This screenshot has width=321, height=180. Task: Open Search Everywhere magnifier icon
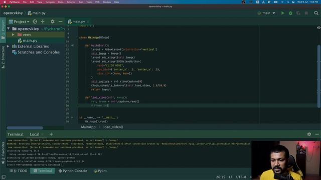click(316, 13)
